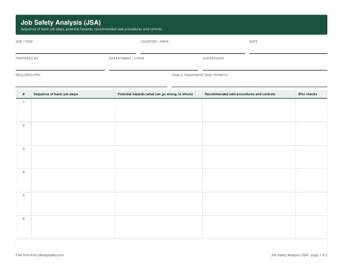This screenshot has height=265, width=343.
Task: Click the safe procedures cell in row 2
Action: [249, 134]
